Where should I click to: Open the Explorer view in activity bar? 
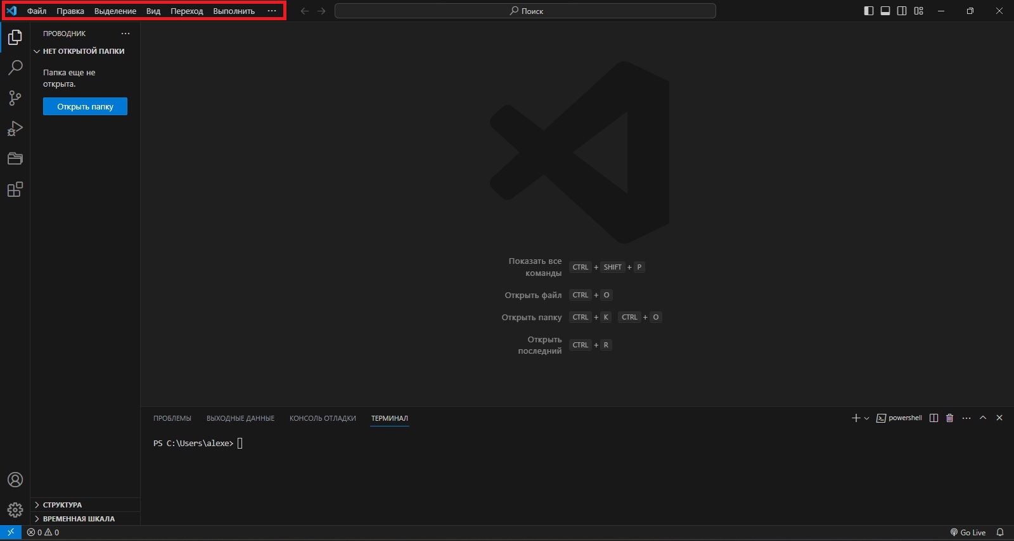point(15,37)
